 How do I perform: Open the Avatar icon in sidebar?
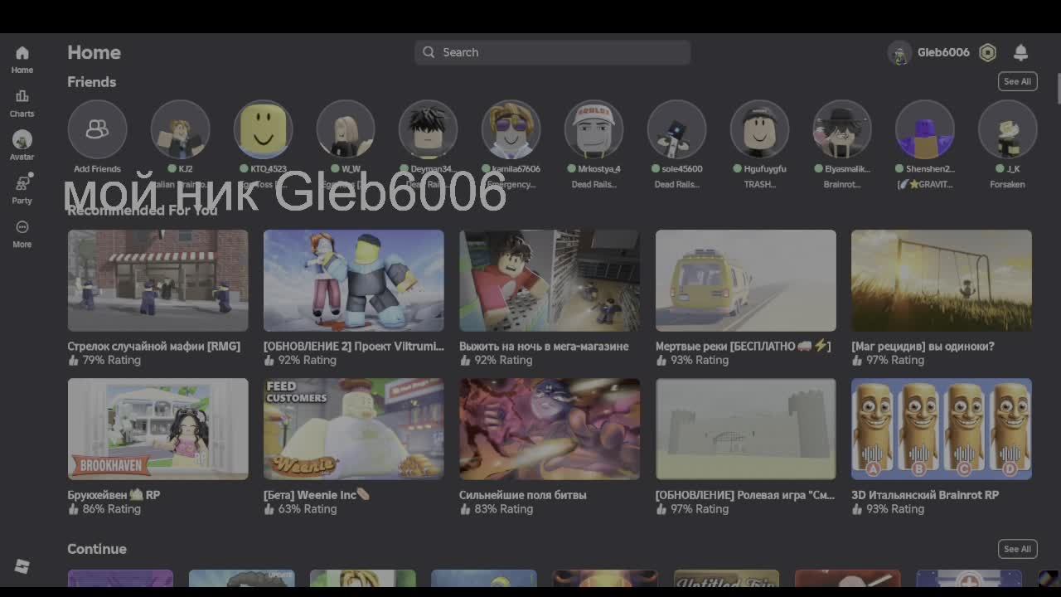[22, 139]
